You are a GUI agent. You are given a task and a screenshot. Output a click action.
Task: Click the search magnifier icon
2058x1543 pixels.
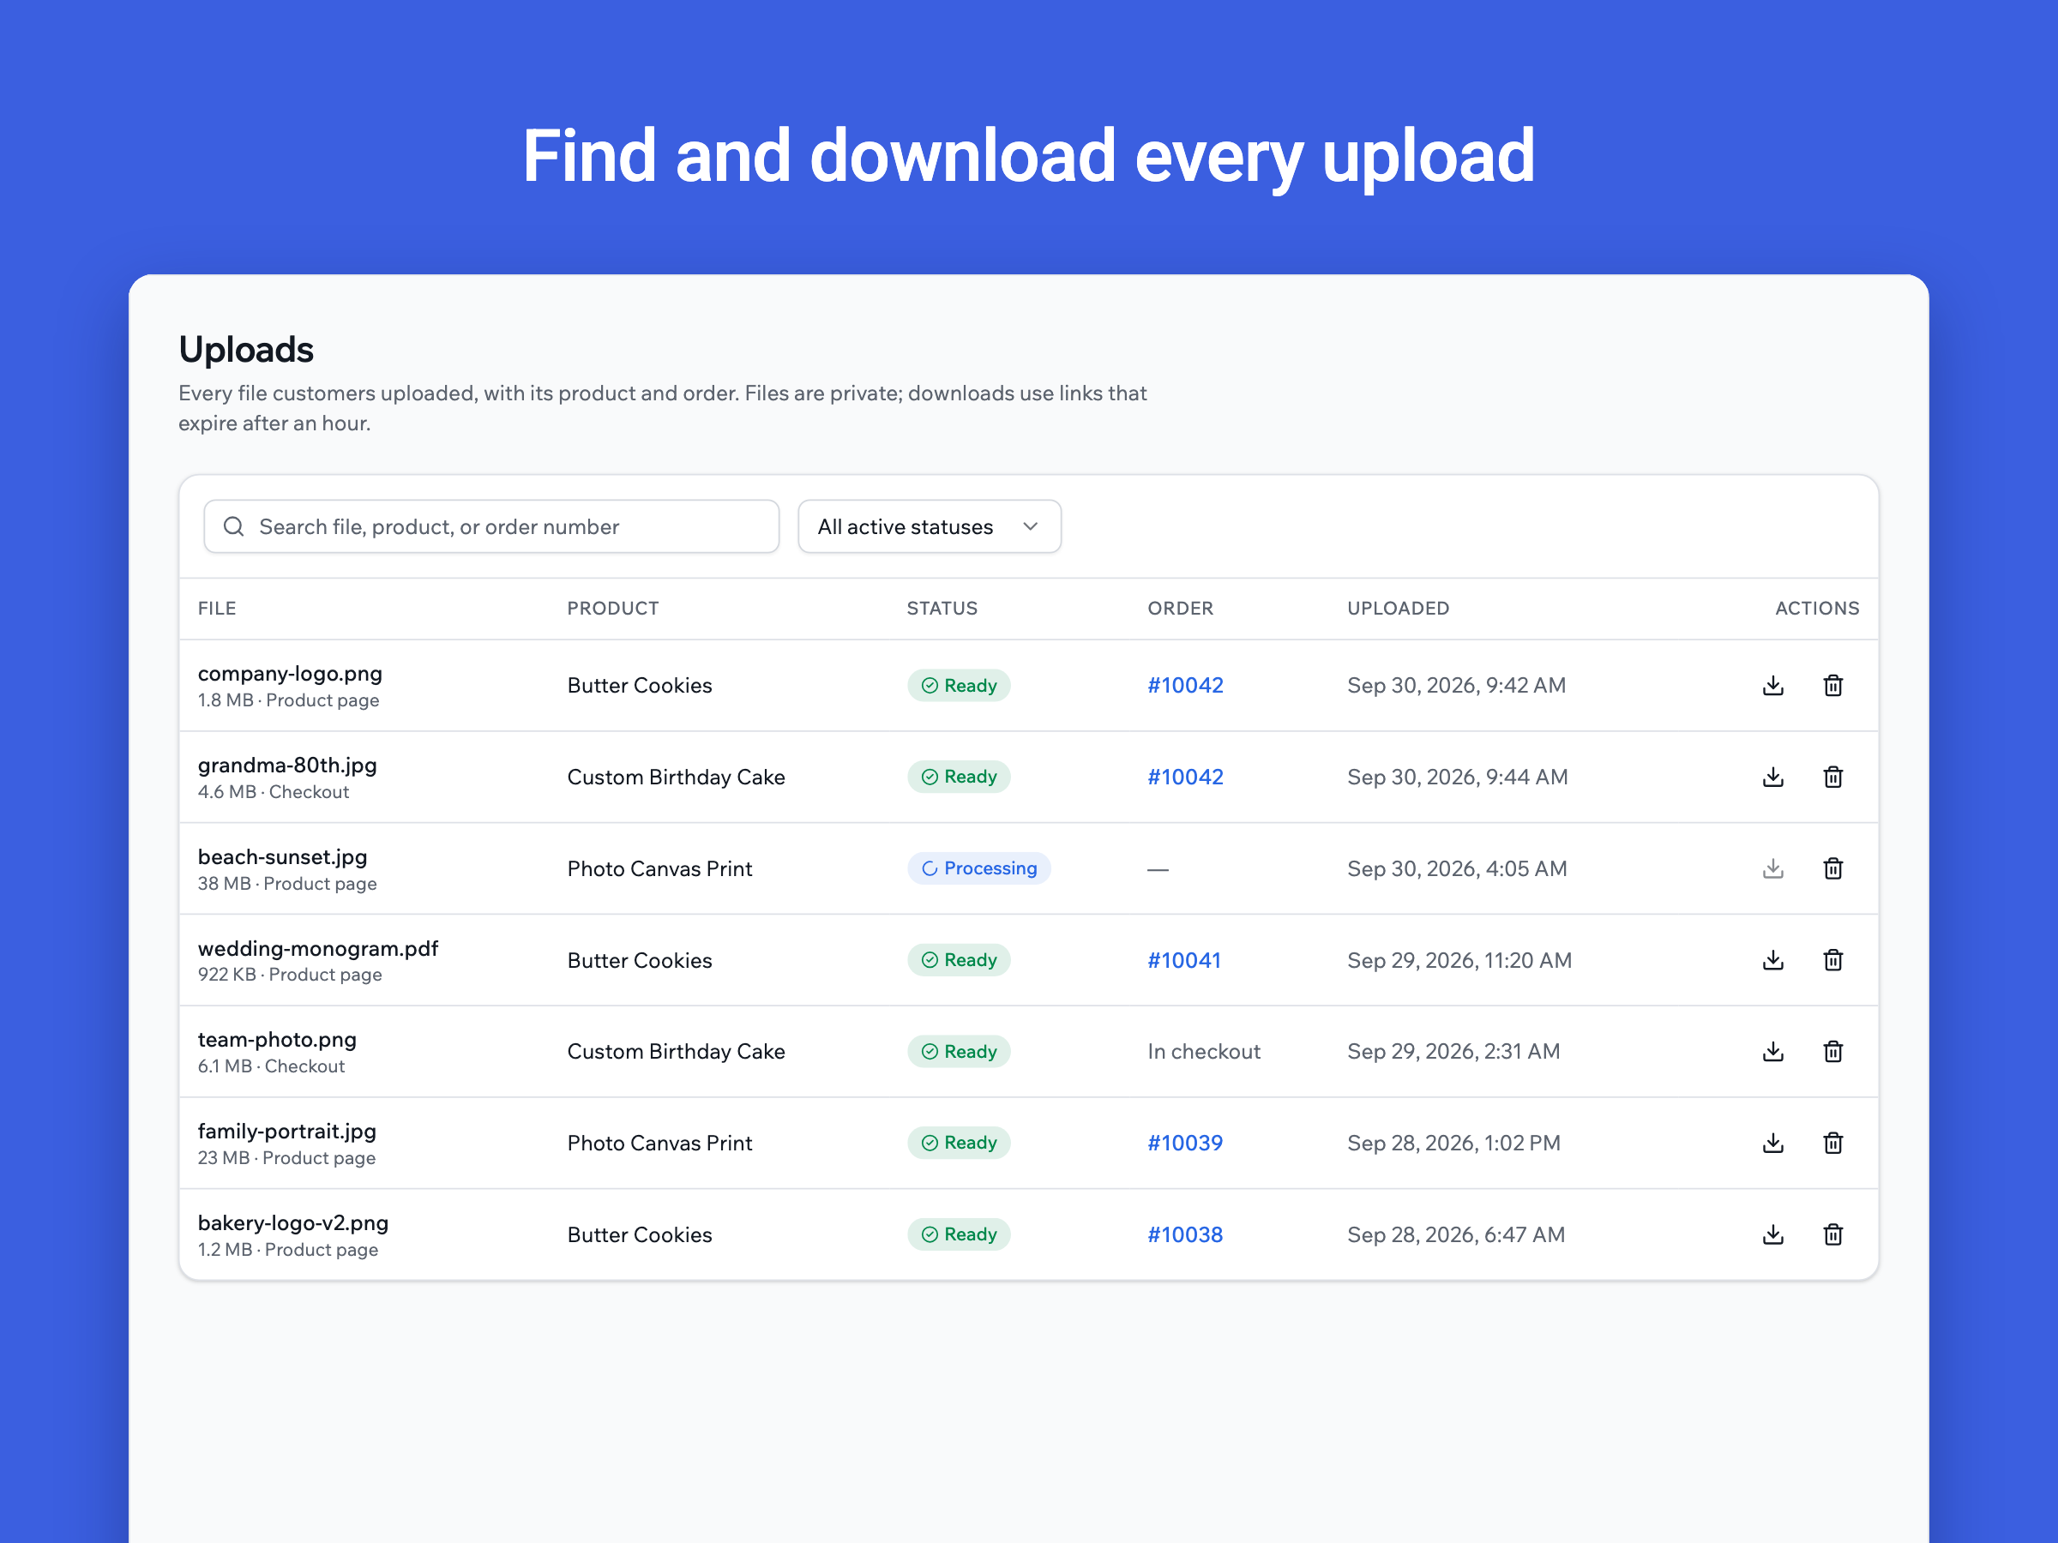[x=233, y=526]
